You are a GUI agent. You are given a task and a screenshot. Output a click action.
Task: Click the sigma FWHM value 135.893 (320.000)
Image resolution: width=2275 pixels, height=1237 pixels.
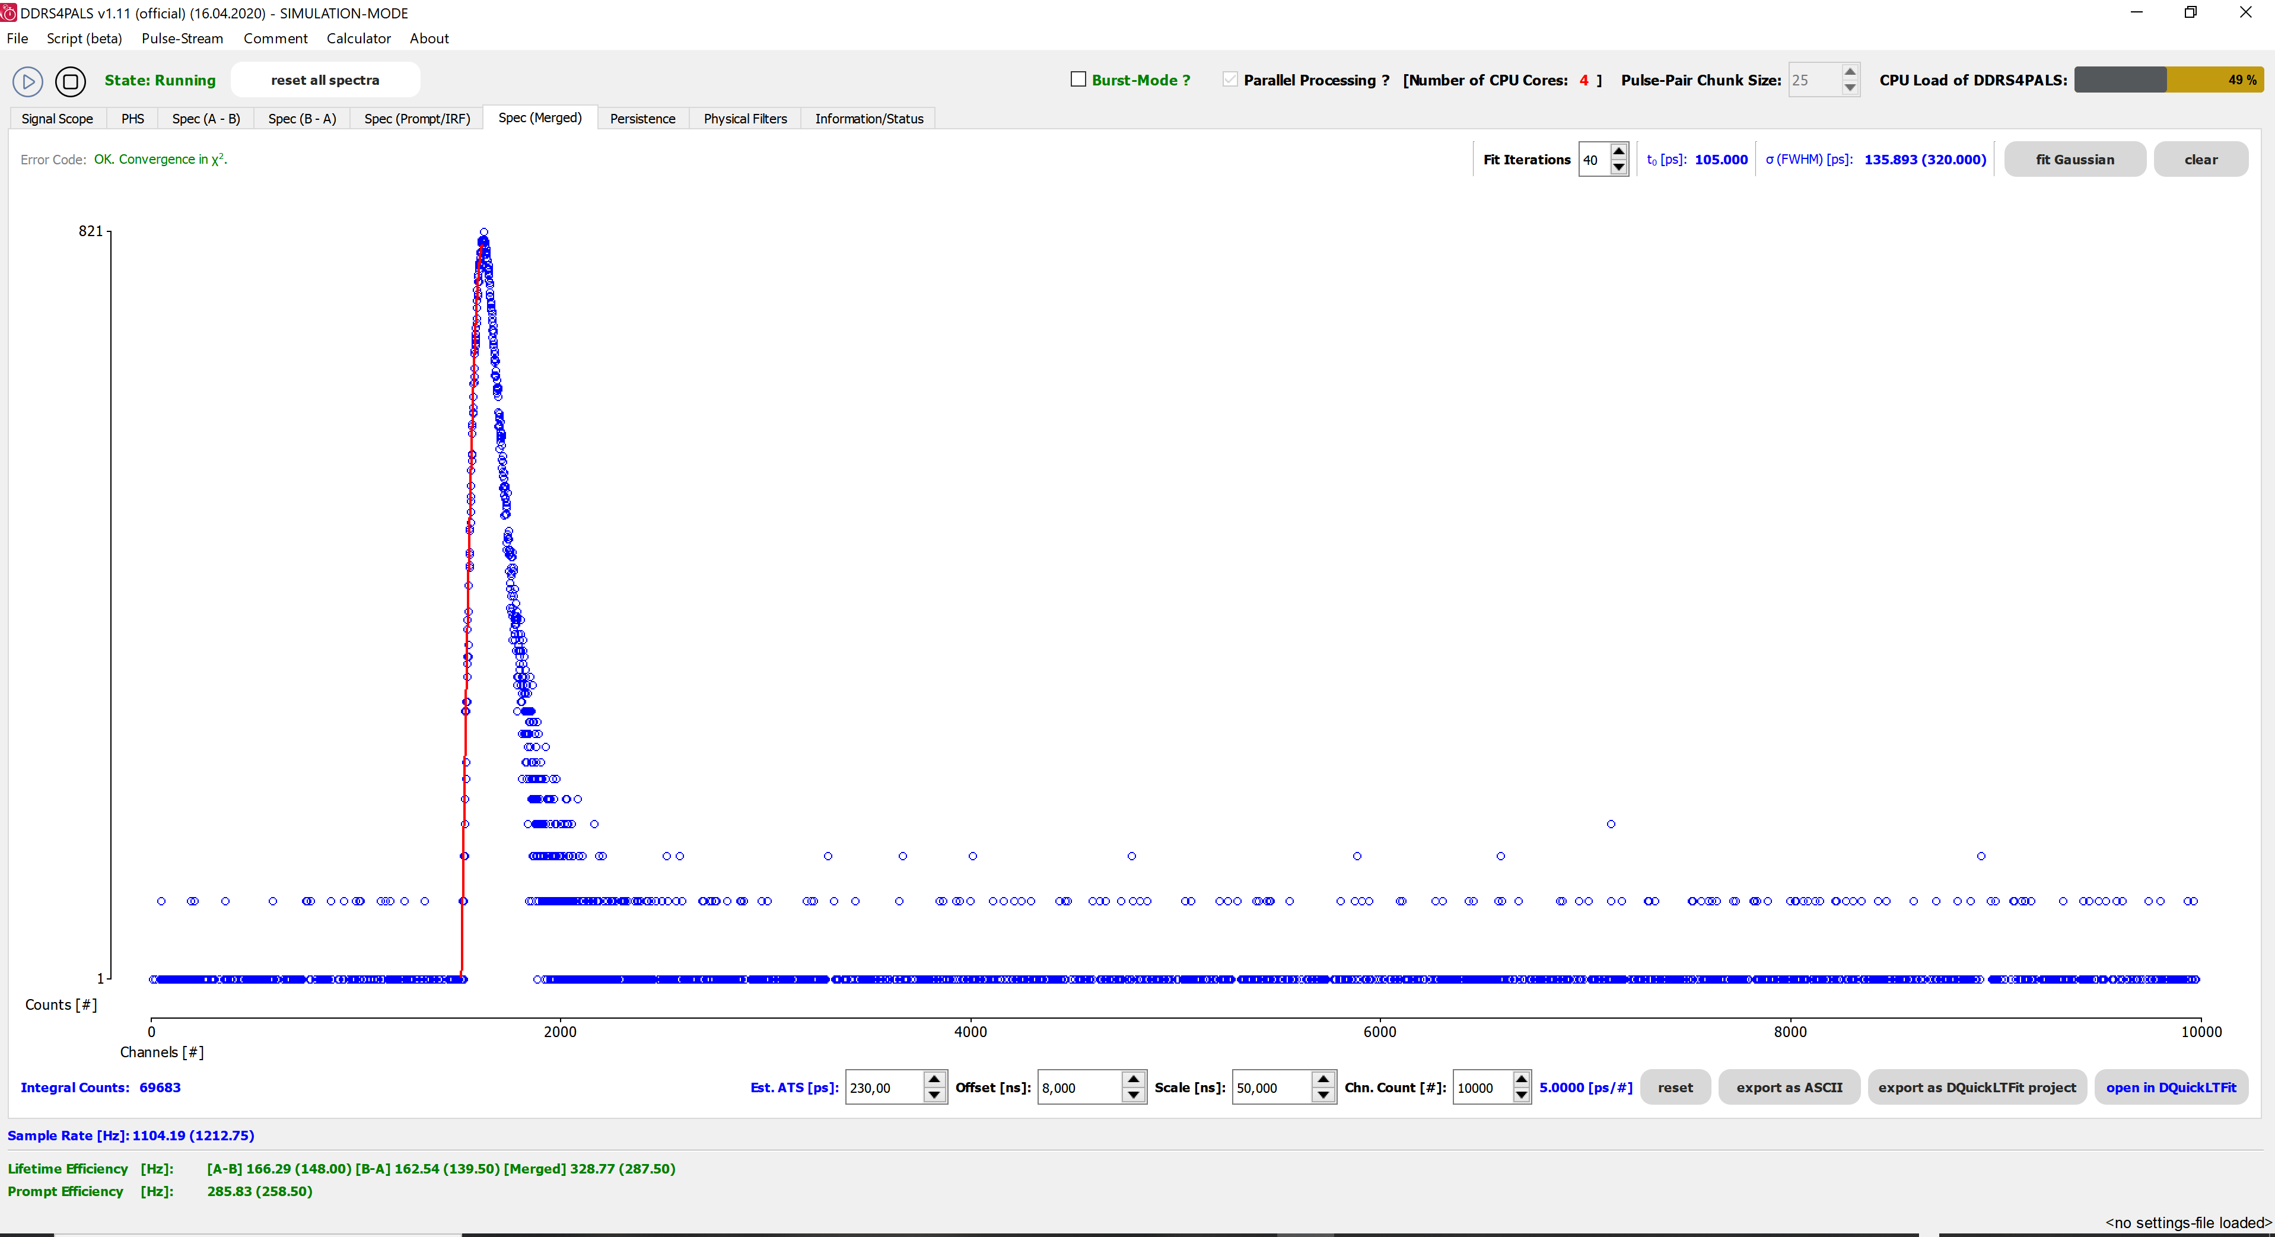coord(1925,159)
